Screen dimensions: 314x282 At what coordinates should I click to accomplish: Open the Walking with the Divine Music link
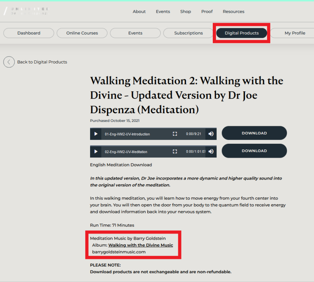(x=141, y=245)
